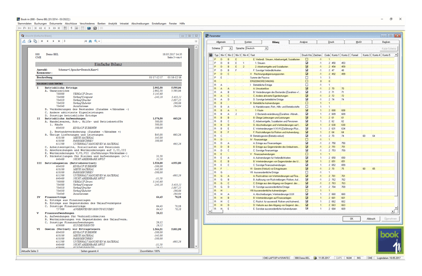Open the Analytik menu

point(113,23)
